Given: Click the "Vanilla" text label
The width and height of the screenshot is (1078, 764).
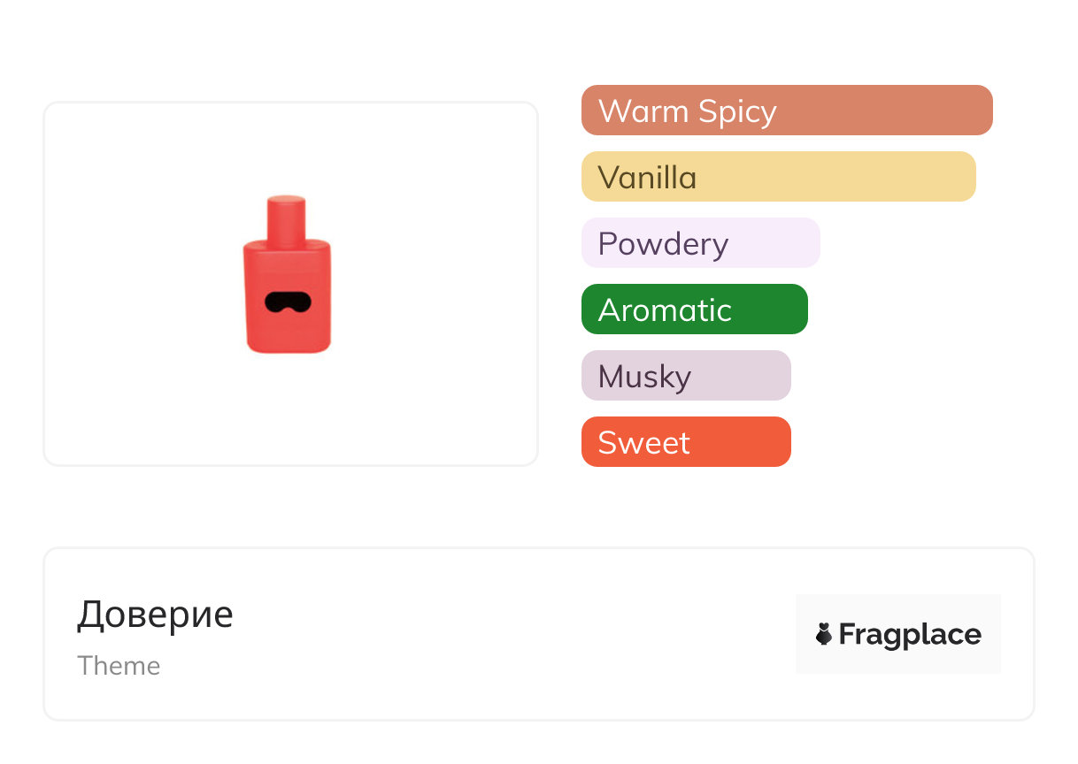Looking at the screenshot, I should click(647, 178).
